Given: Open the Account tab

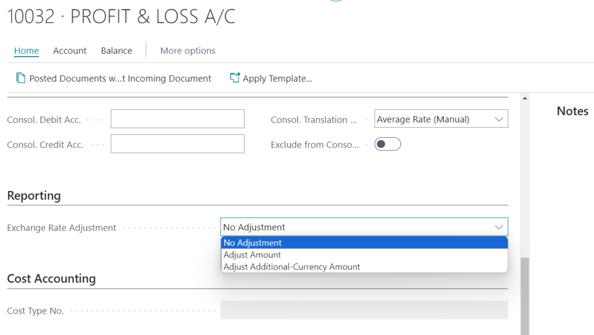Looking at the screenshot, I should 70,50.
